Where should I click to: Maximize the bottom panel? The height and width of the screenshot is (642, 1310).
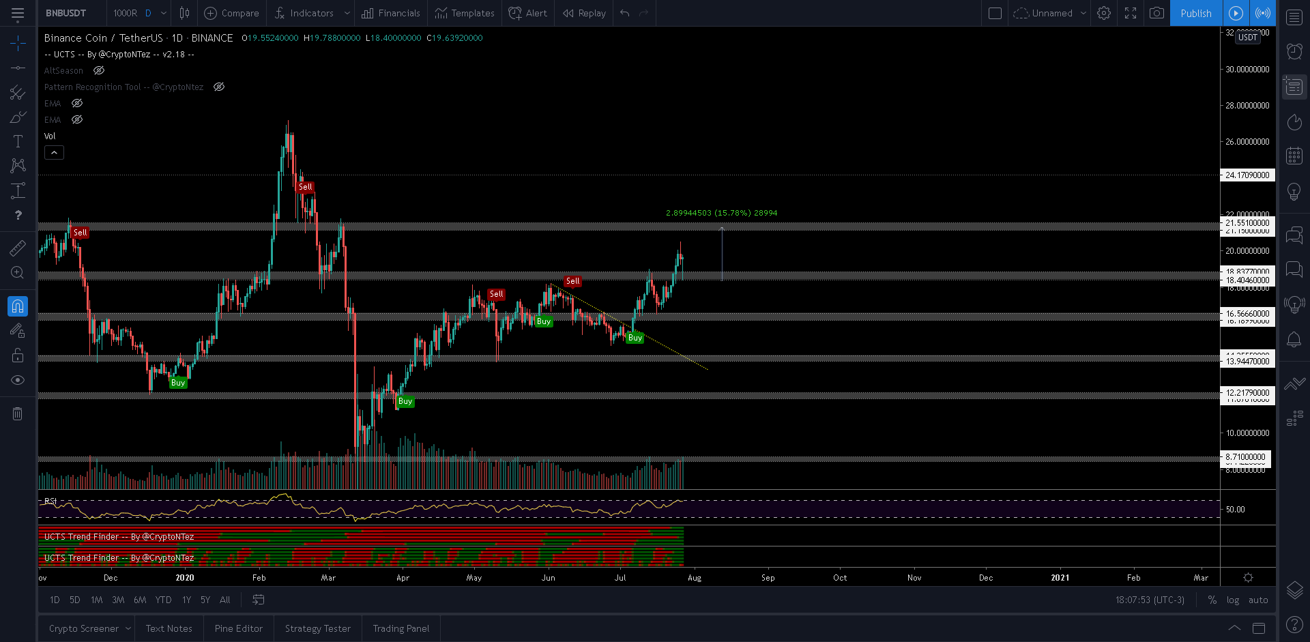1259,628
